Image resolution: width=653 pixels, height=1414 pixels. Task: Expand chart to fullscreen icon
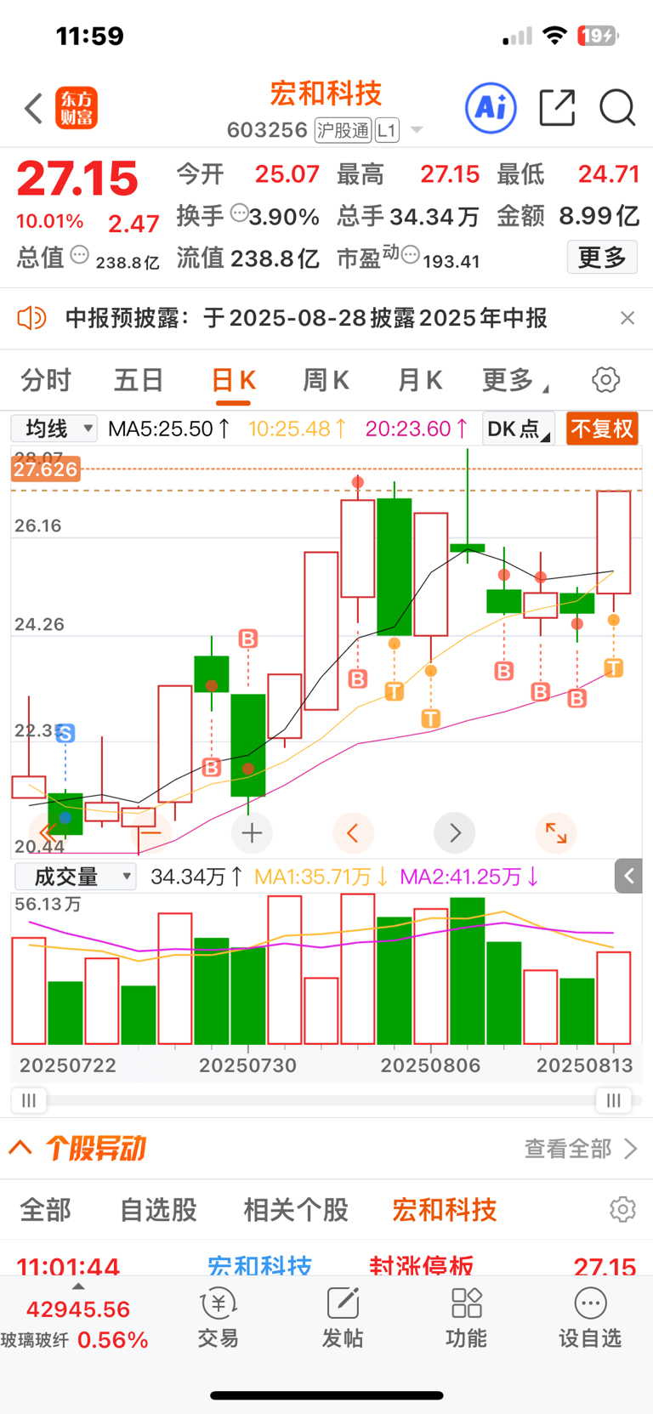[x=556, y=833]
